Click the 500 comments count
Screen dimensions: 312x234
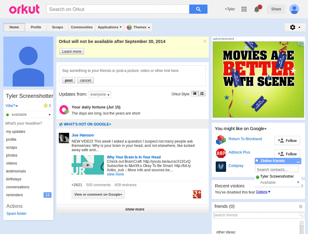click(98, 185)
